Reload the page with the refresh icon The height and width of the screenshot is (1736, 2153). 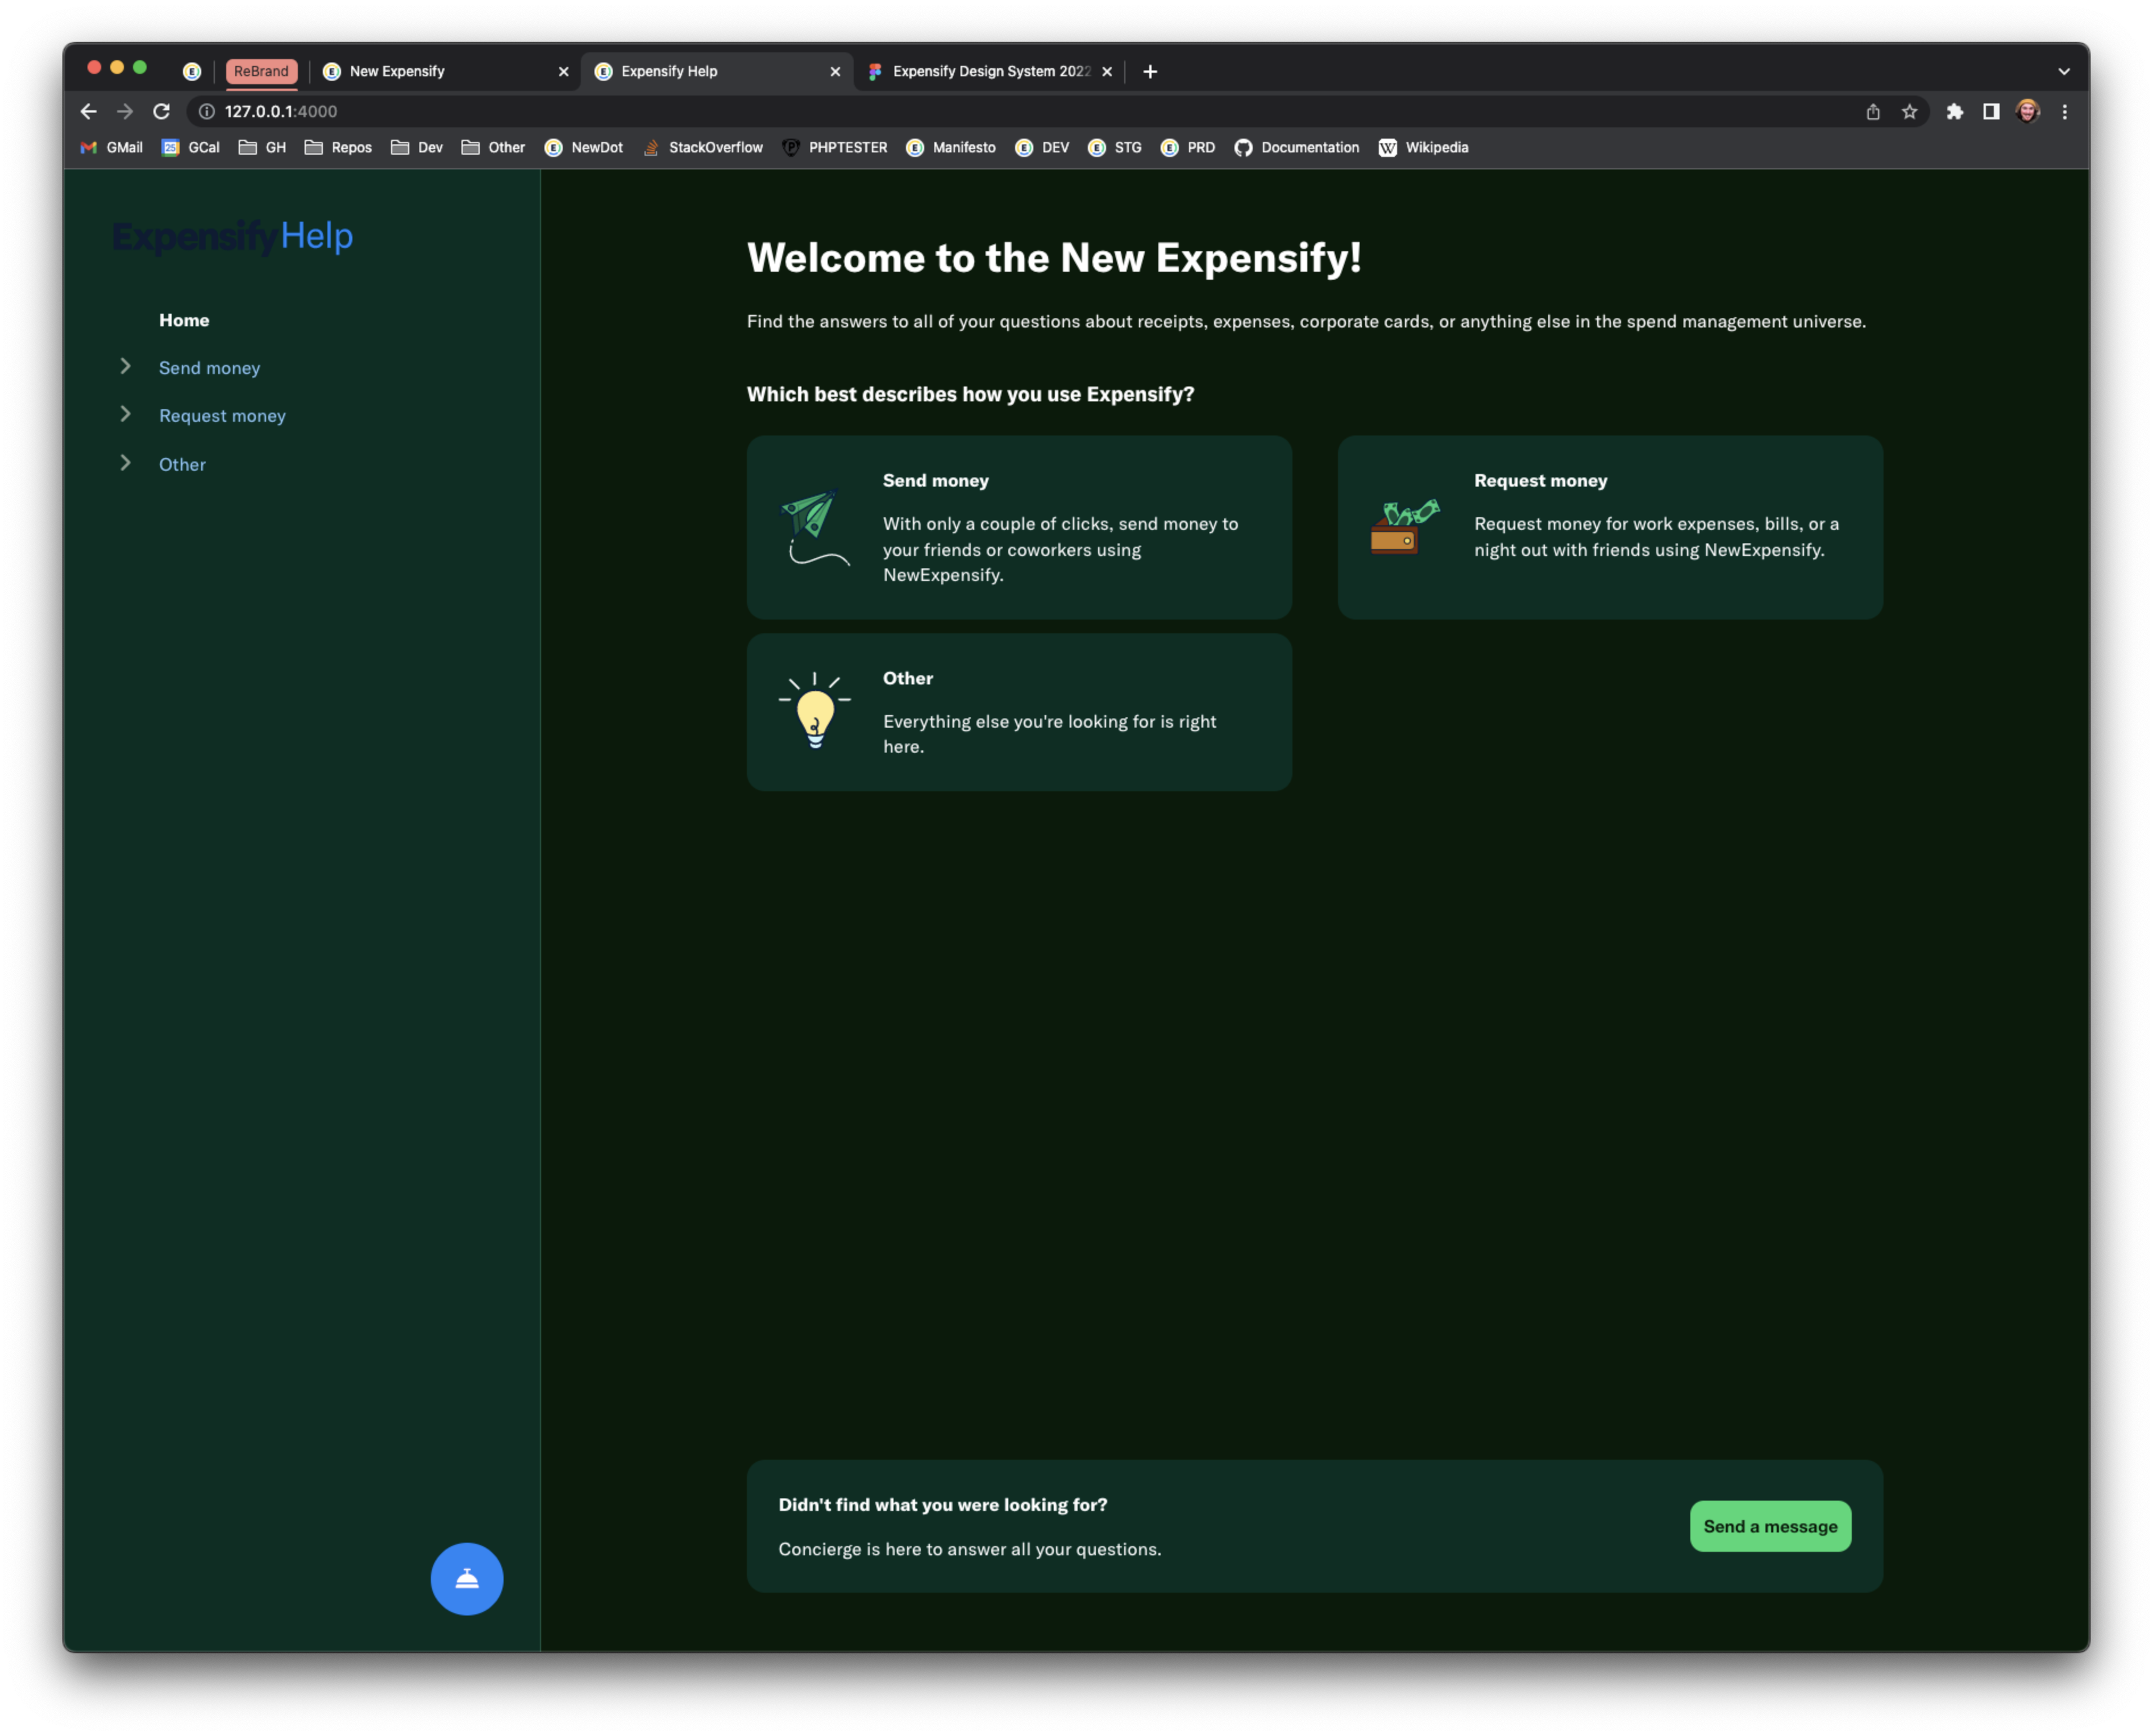coord(161,111)
